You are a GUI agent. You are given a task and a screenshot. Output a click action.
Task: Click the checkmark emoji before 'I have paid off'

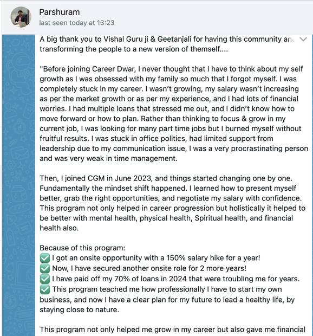(45, 279)
